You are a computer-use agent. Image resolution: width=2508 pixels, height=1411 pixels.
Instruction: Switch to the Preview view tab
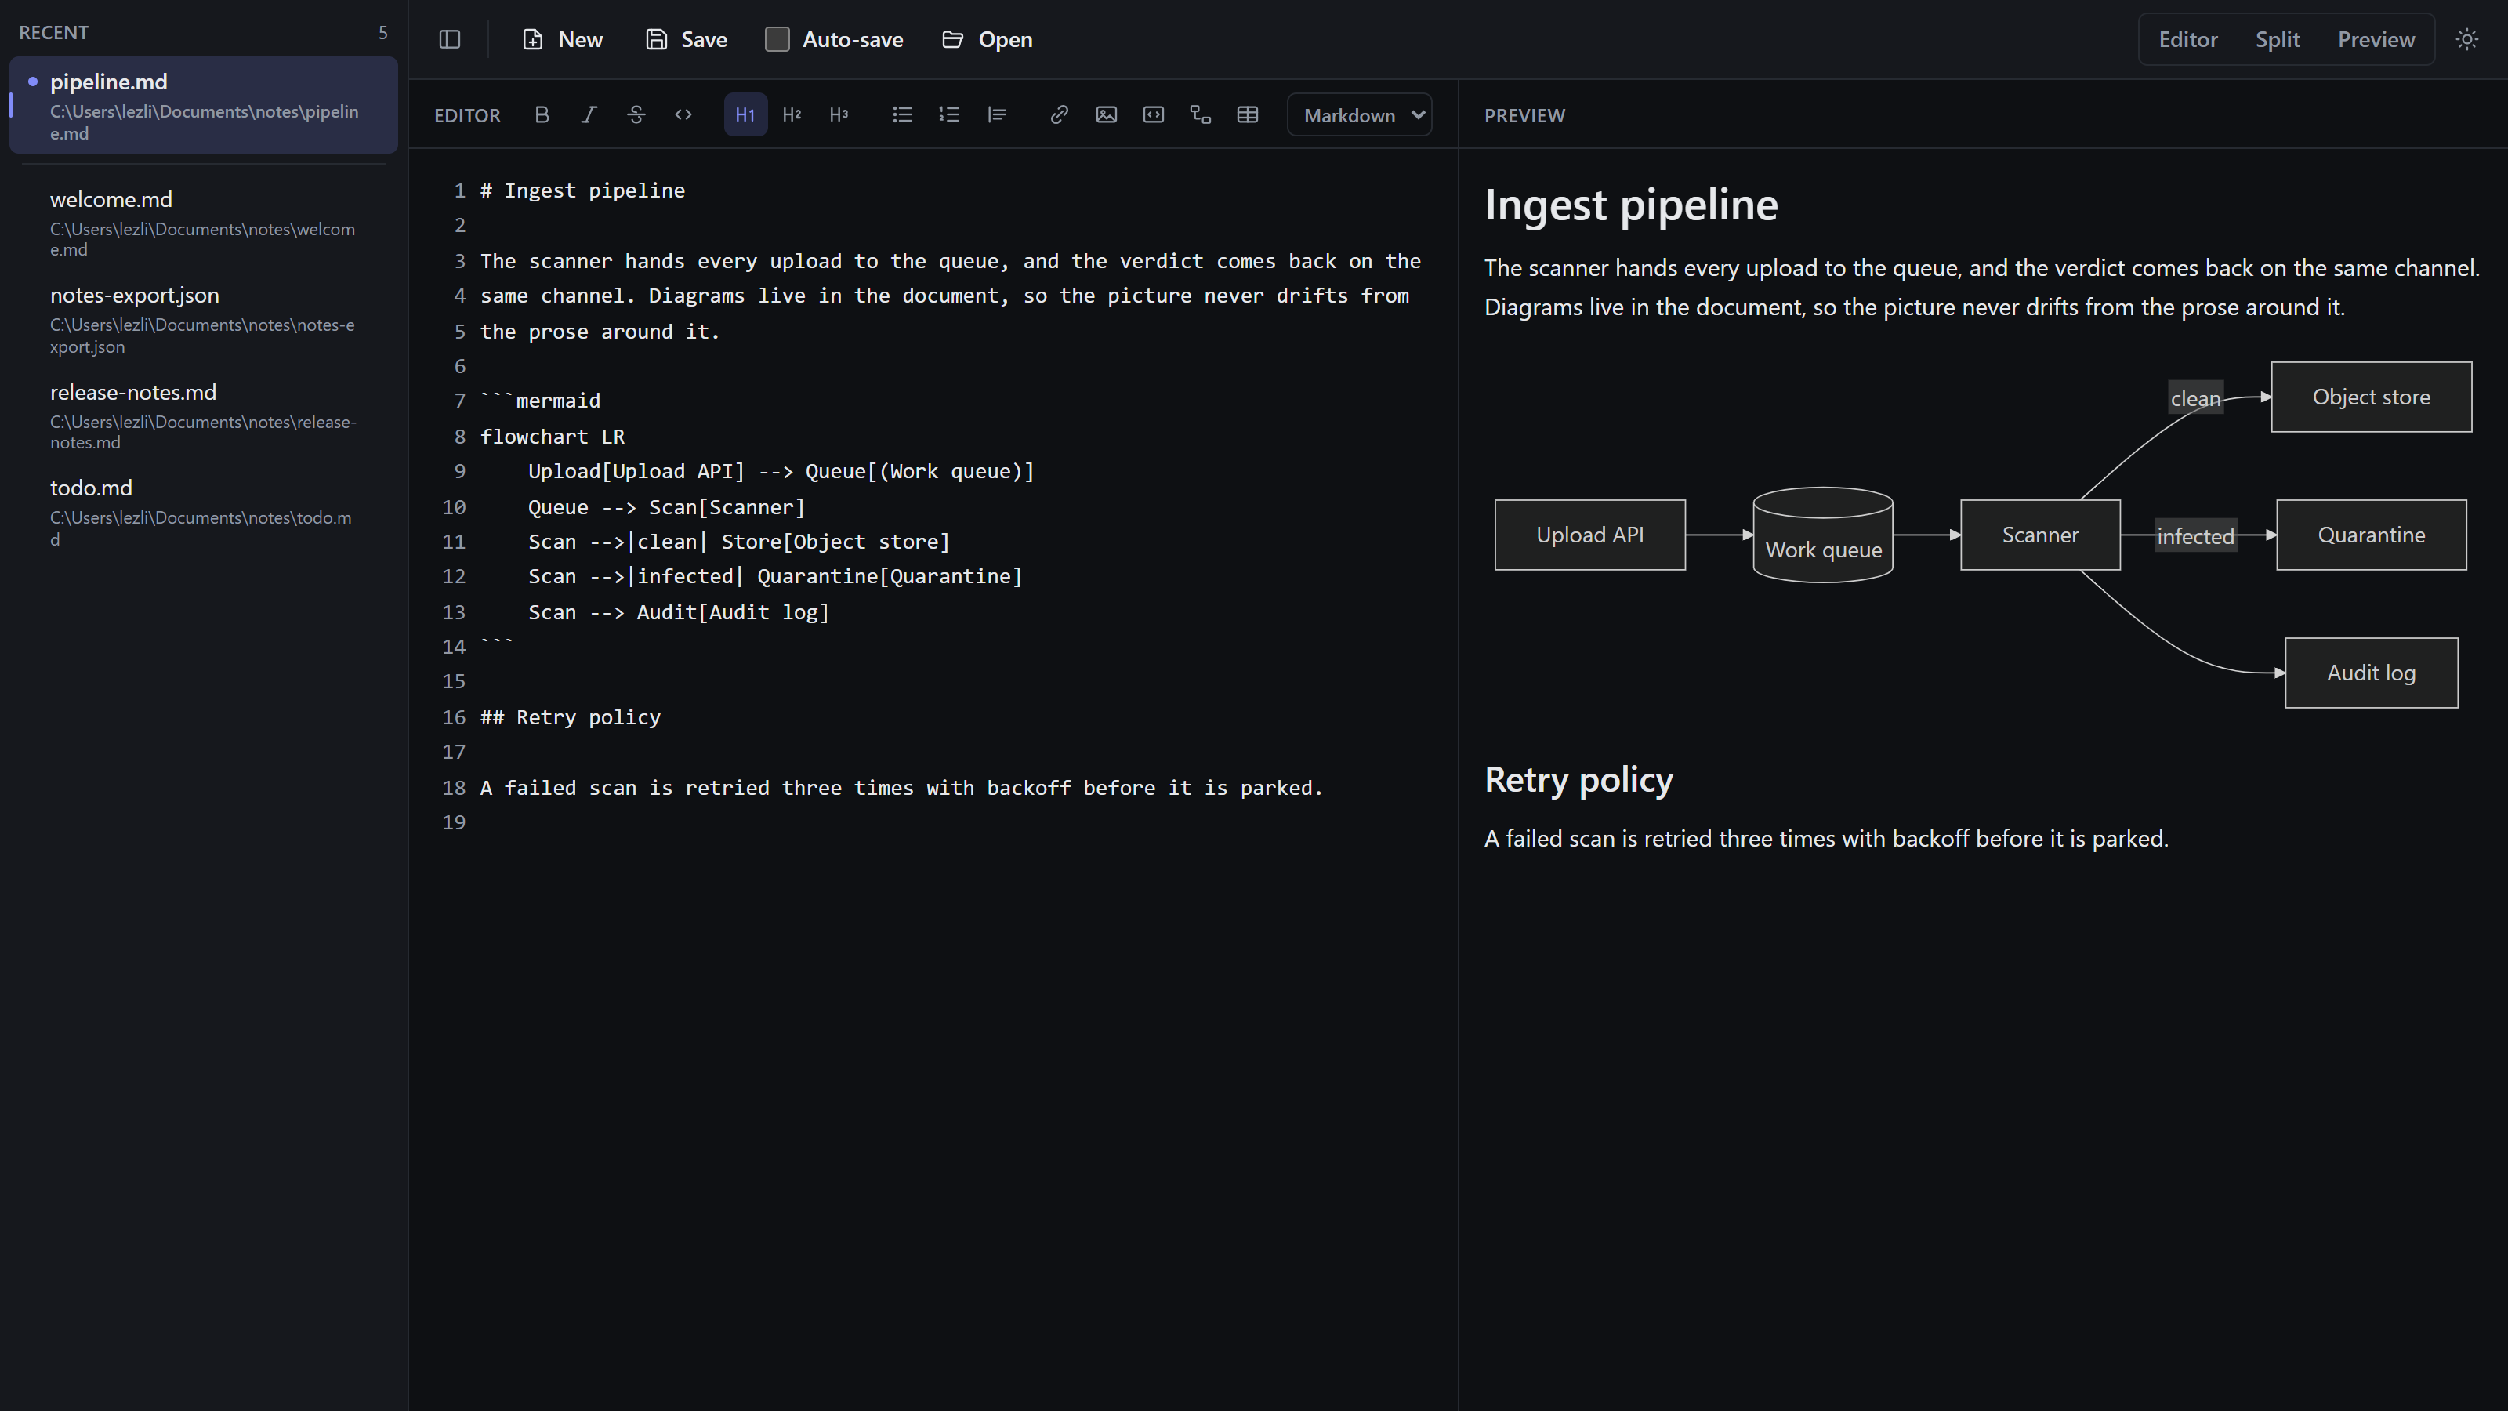pos(2376,40)
